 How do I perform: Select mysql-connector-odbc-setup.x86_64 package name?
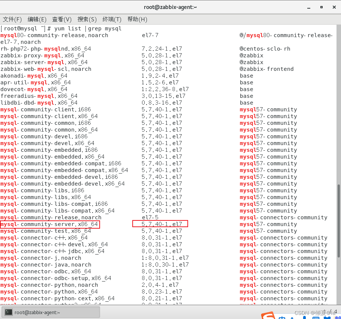pos(56,278)
